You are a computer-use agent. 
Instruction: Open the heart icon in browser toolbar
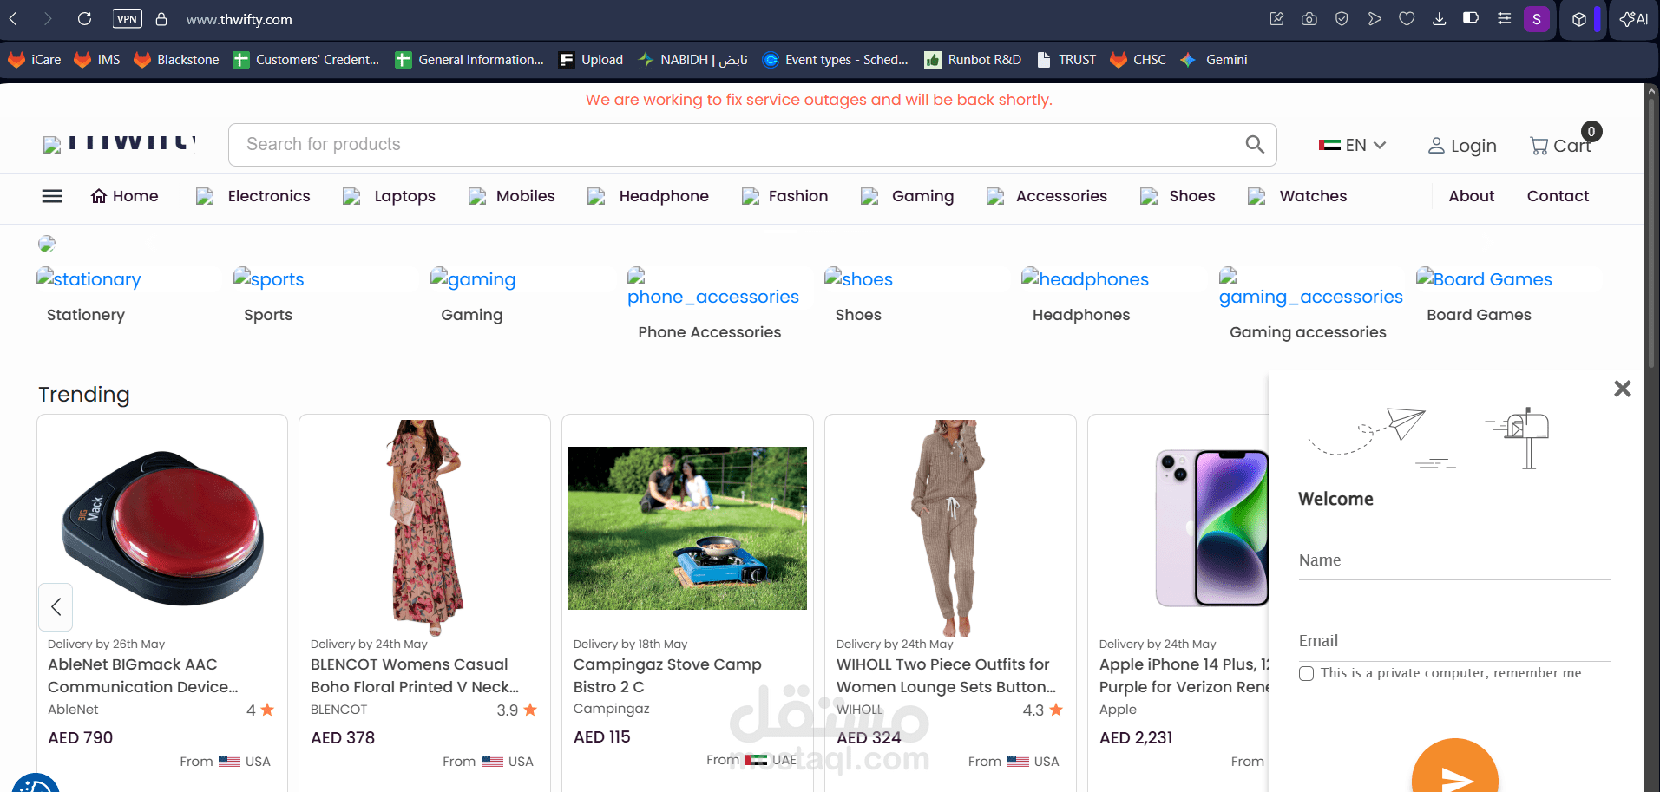tap(1407, 18)
